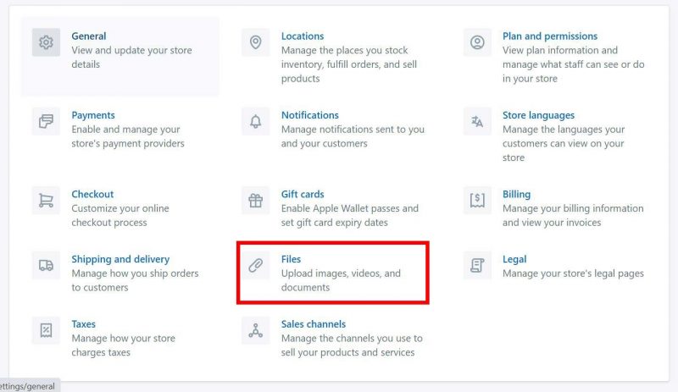Click the Files paperclip icon
Screen dimensions: 678x392
point(255,265)
